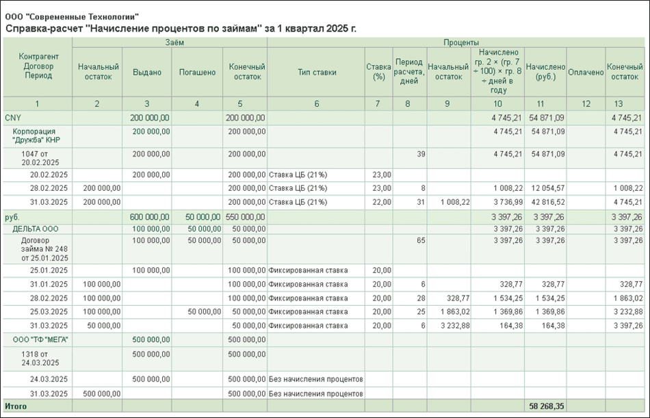Click the total amount 58 268,35

546,406
